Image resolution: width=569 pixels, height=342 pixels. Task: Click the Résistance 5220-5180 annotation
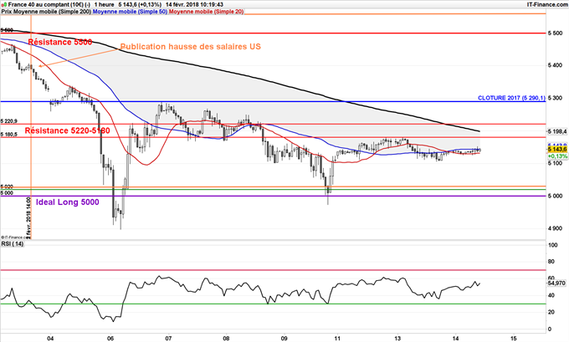67,130
